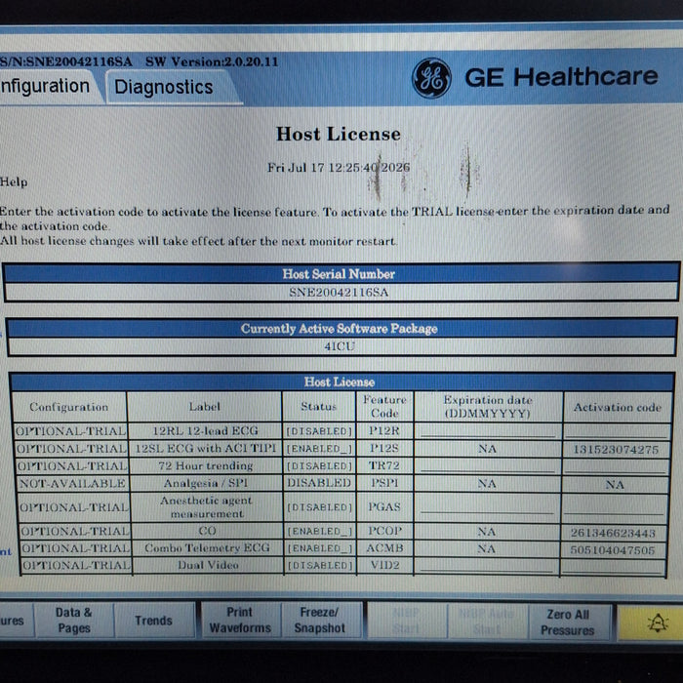683x683 pixels.
Task: Click the date Fri Jul 17 12:25:40 2026
Action: (339, 167)
